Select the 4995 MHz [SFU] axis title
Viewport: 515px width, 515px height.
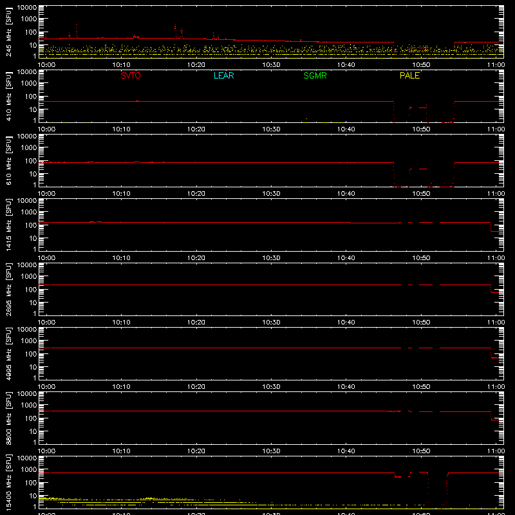coord(9,353)
